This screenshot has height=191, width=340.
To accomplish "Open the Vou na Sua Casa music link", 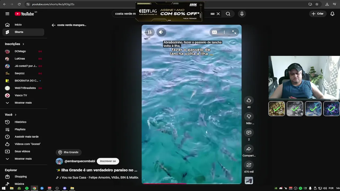I will coord(97,177).
